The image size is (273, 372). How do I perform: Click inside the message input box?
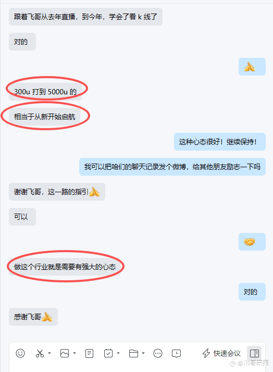tap(137, 367)
